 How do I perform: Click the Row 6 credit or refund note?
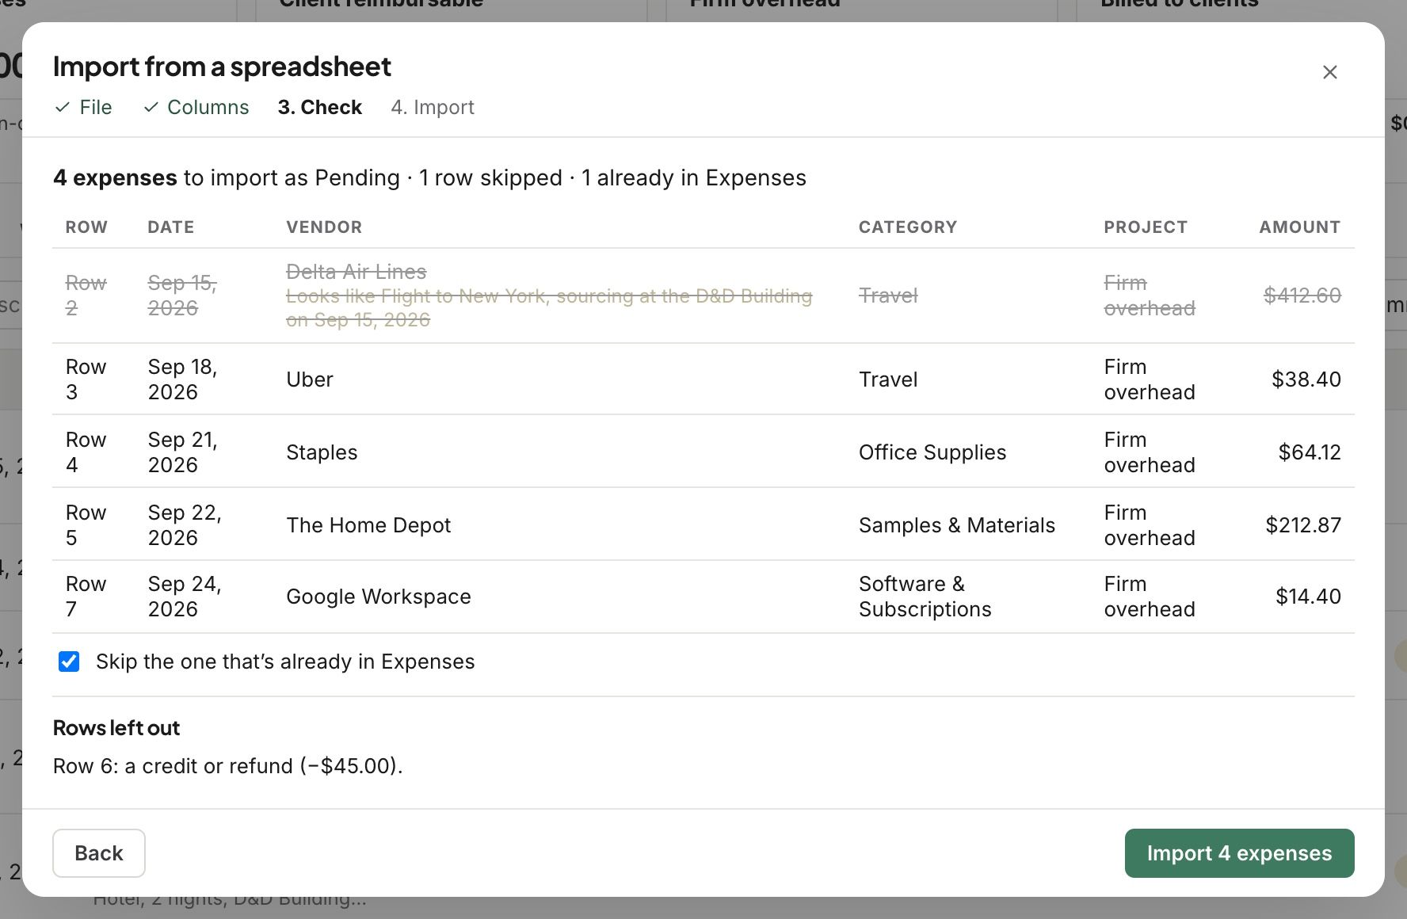click(x=228, y=766)
